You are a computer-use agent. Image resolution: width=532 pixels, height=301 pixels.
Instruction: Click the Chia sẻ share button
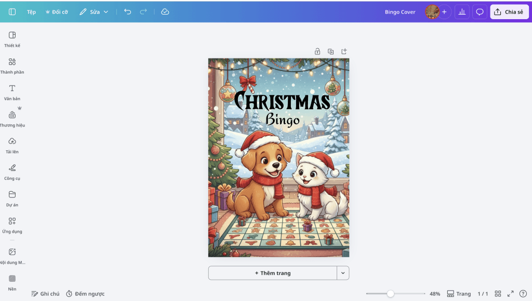click(x=509, y=12)
